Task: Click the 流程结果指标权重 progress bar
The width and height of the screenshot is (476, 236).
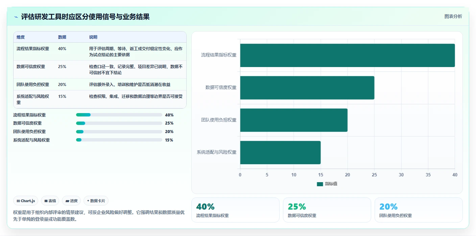Action: tap(119, 115)
